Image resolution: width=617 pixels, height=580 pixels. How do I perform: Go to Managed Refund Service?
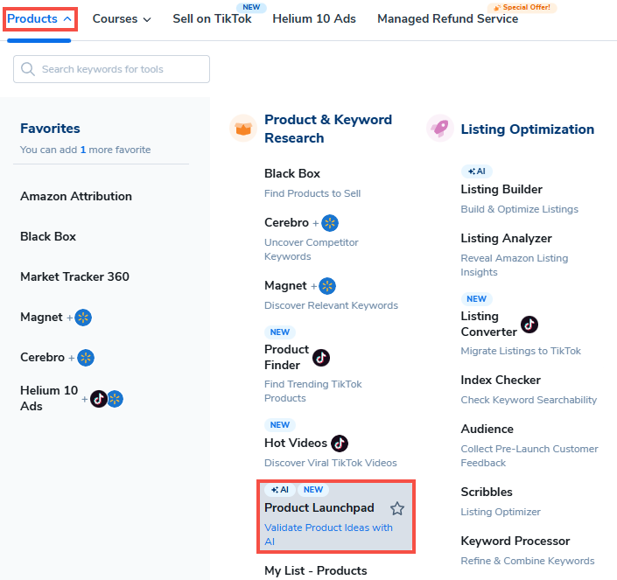coord(447,18)
